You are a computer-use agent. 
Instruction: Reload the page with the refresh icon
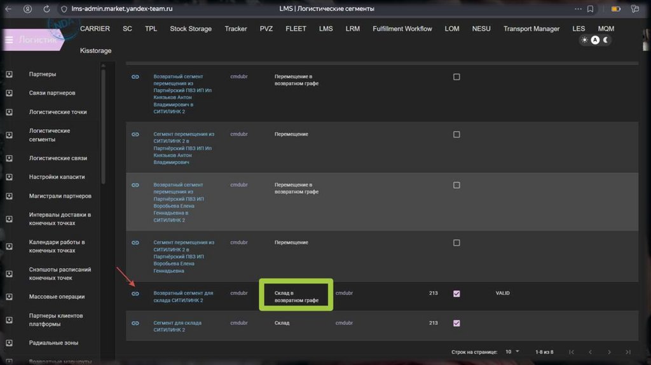pos(46,9)
